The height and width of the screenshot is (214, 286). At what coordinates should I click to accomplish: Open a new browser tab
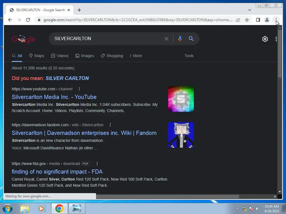(79, 10)
